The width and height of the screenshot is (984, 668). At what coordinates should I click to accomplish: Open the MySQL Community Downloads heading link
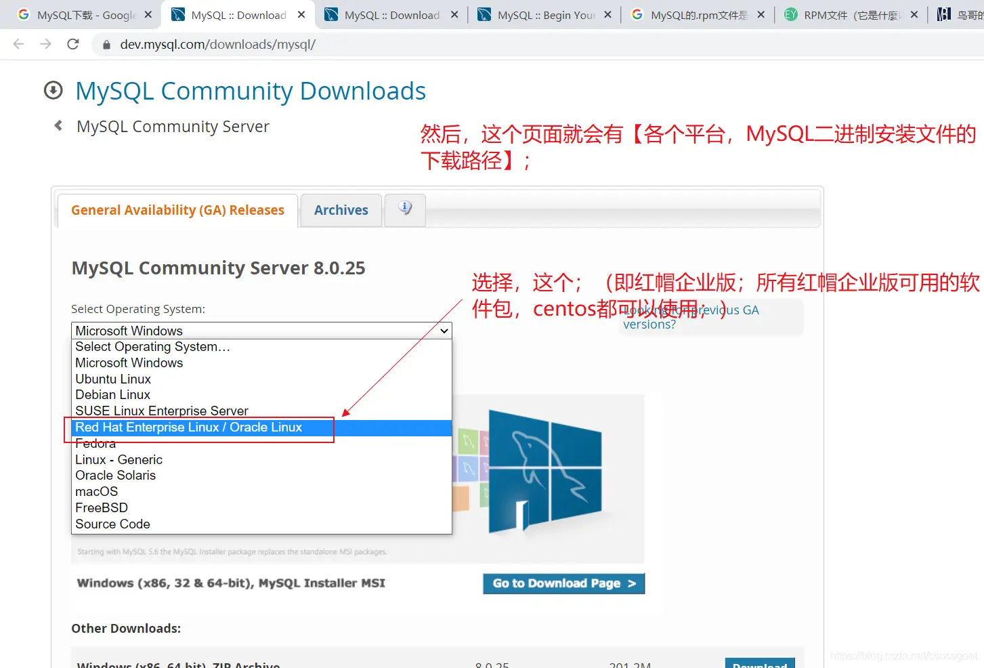coord(251,91)
